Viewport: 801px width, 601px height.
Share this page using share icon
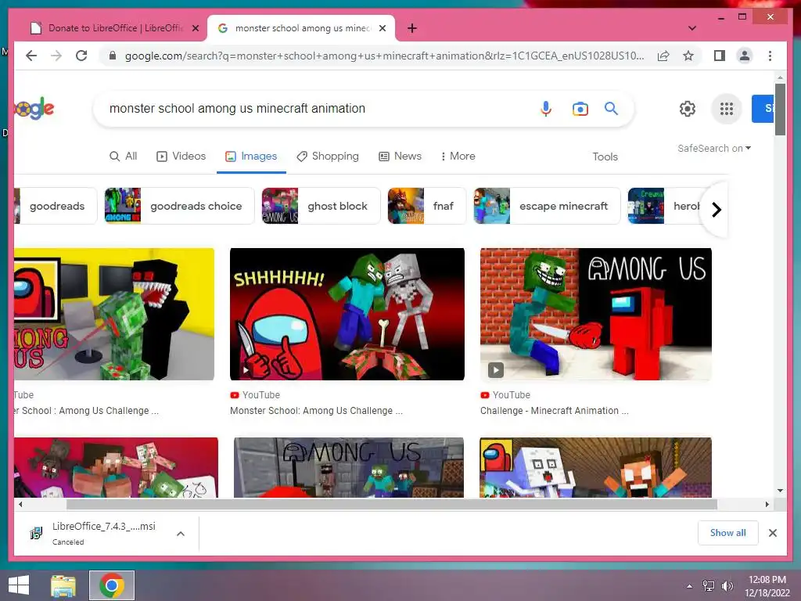click(663, 56)
